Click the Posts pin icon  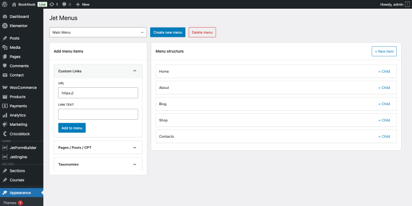[x=5, y=38]
